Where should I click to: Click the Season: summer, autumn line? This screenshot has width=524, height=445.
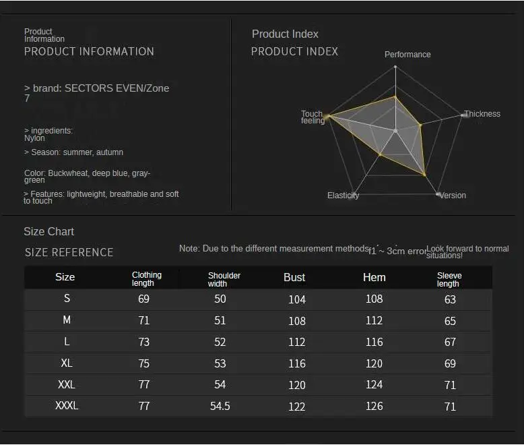[x=73, y=152]
